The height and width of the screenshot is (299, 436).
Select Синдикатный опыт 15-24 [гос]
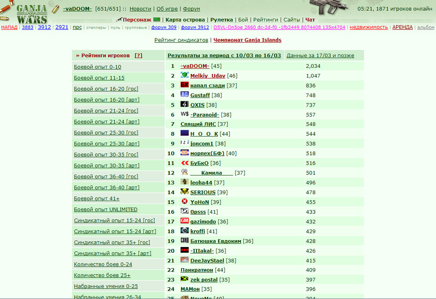click(114, 220)
